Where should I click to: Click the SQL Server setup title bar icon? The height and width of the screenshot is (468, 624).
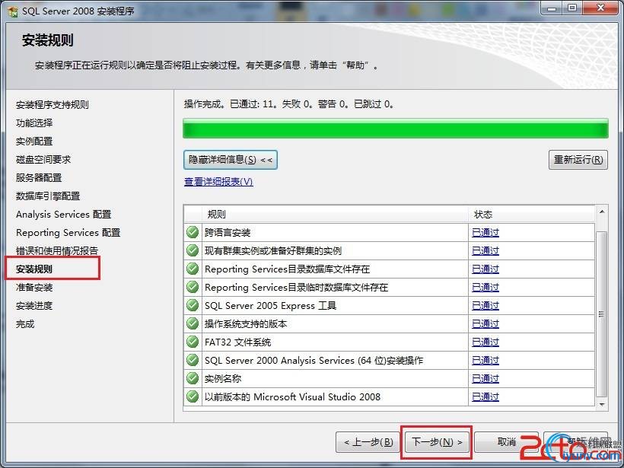pyautogui.click(x=13, y=11)
